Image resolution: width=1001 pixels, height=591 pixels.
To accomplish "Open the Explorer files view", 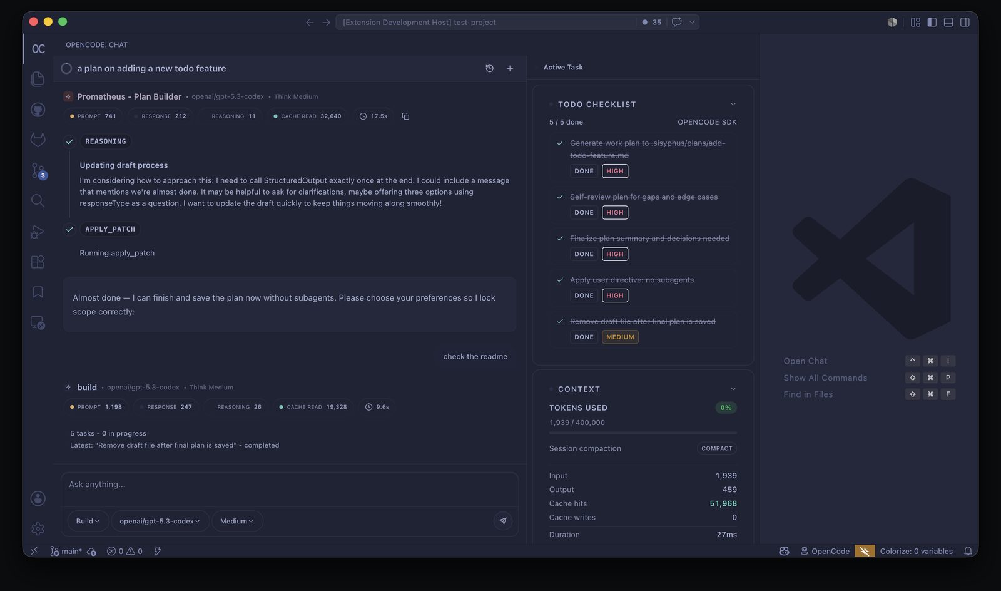I will tap(38, 79).
